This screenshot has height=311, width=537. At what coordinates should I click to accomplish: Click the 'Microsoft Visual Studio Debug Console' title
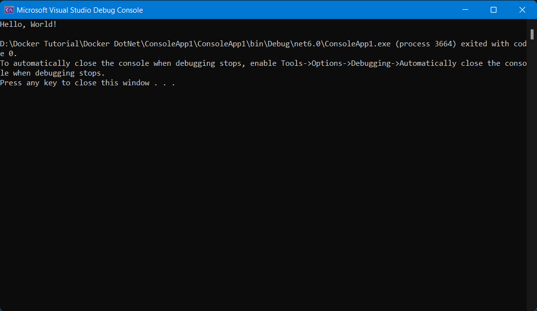click(x=80, y=10)
